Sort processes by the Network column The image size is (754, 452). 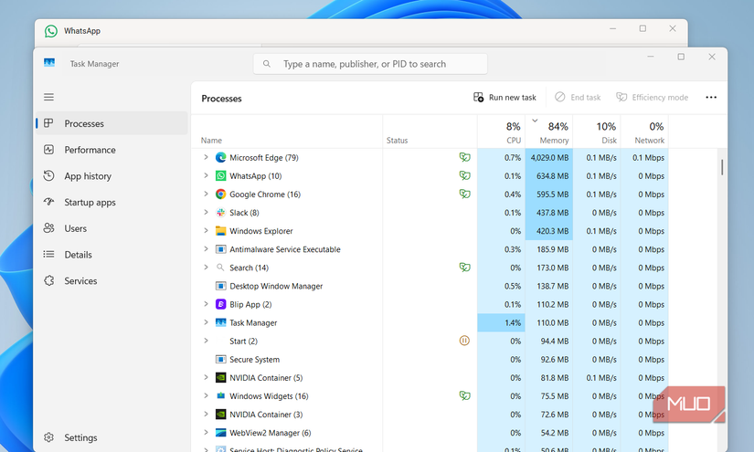[x=644, y=131]
